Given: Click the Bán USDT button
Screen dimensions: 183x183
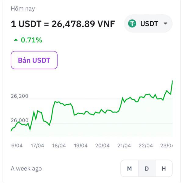Looking at the screenshot, I should pos(34,60).
